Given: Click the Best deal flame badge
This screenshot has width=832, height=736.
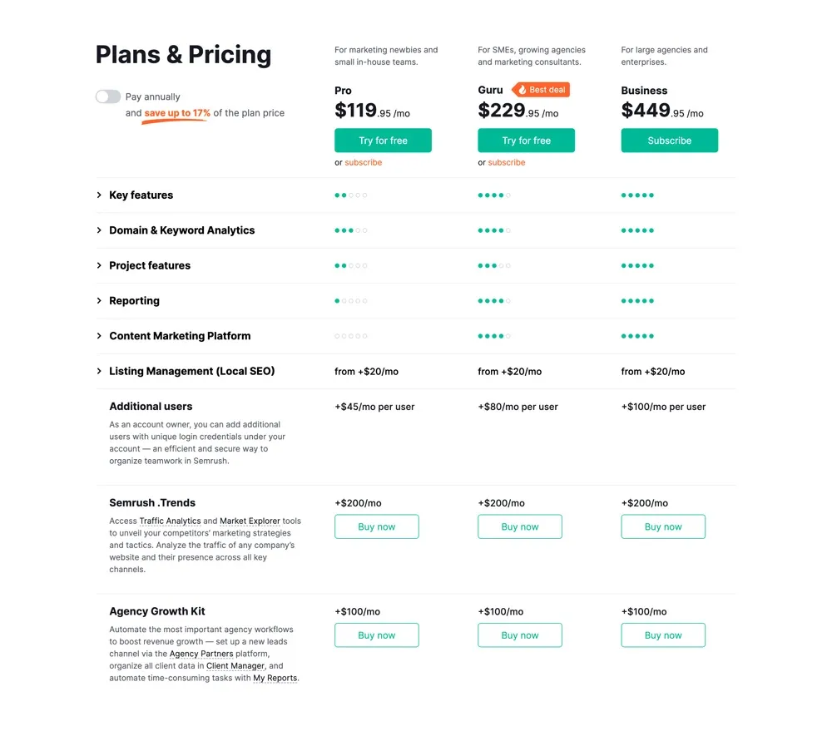Looking at the screenshot, I should click(x=541, y=90).
